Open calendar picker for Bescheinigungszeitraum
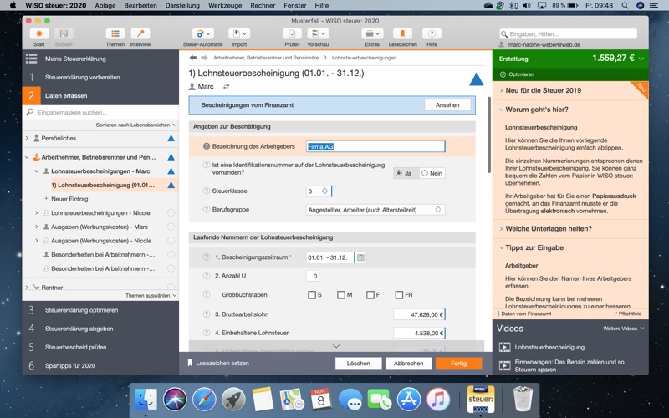 tap(360, 257)
